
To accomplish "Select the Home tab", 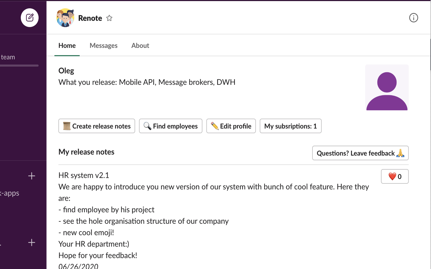I will [67, 45].
